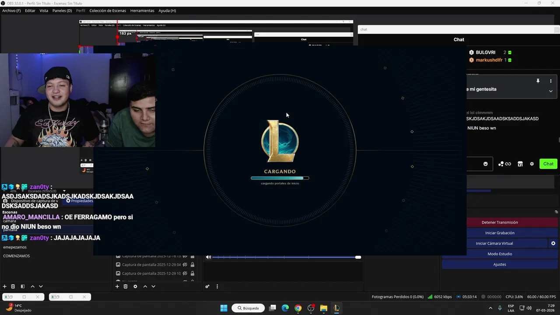560x315 pixels.
Task: Open Windows Búsqueda search box
Action: click(x=248, y=308)
